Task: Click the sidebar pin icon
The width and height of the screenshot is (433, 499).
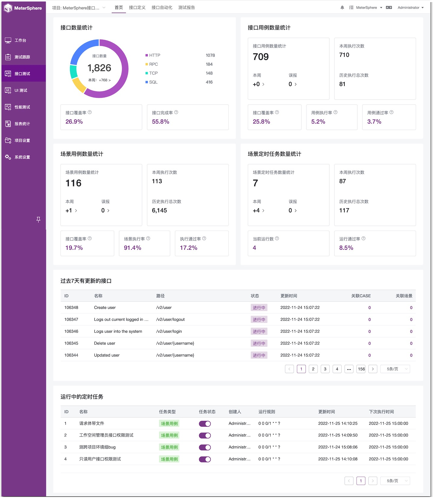Action: tap(38, 220)
